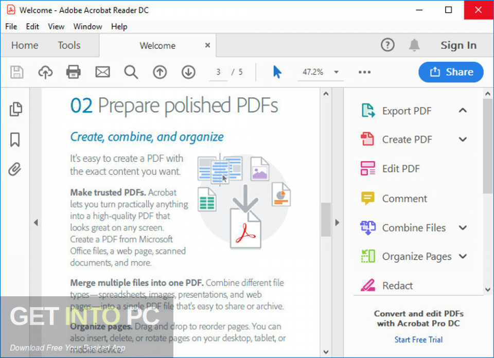Screen dimensions: 494x358
Task: Expand the Organize Pages section chevron
Action: [x=463, y=256]
